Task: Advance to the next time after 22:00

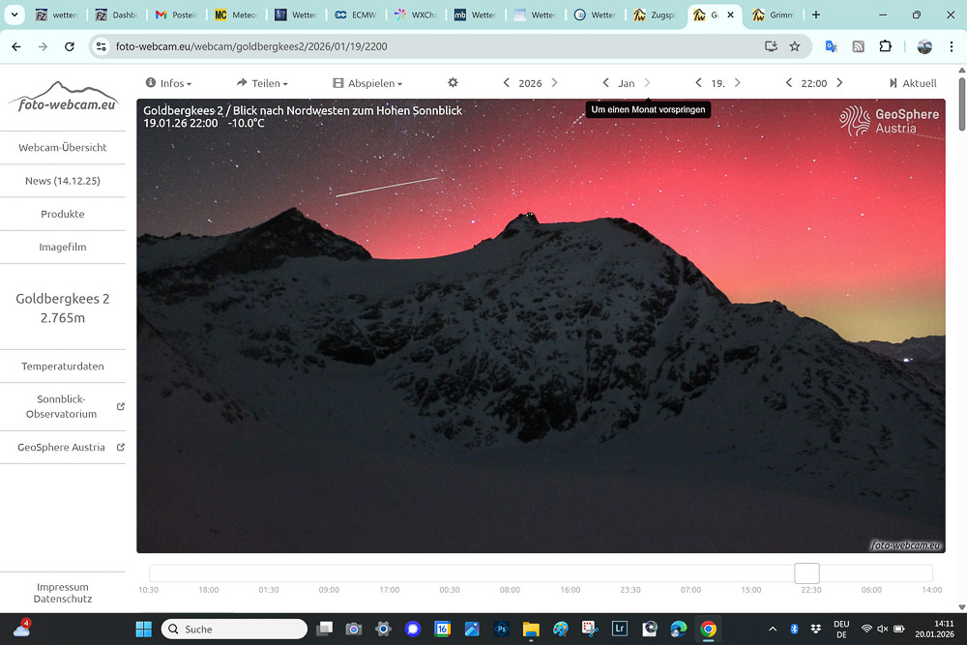Action: pyautogui.click(x=839, y=83)
